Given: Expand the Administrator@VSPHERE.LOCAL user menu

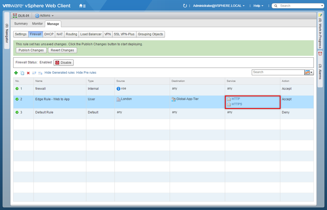Looking at the screenshot, I should [219, 6].
